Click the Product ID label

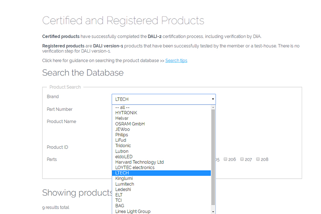(x=57, y=147)
